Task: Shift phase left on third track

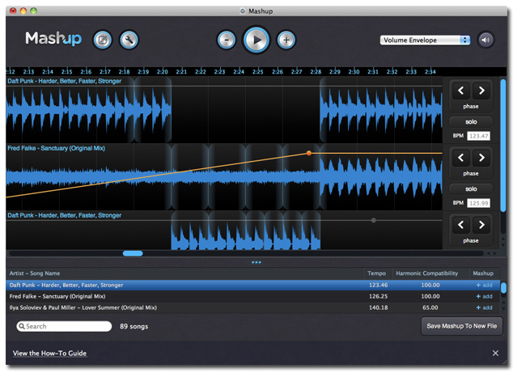Action: pos(461,225)
